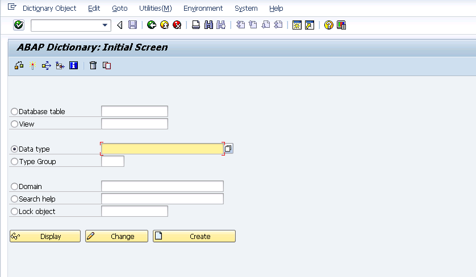The image size is (476, 277).
Task: Click the Search help input field
Action: (x=162, y=199)
